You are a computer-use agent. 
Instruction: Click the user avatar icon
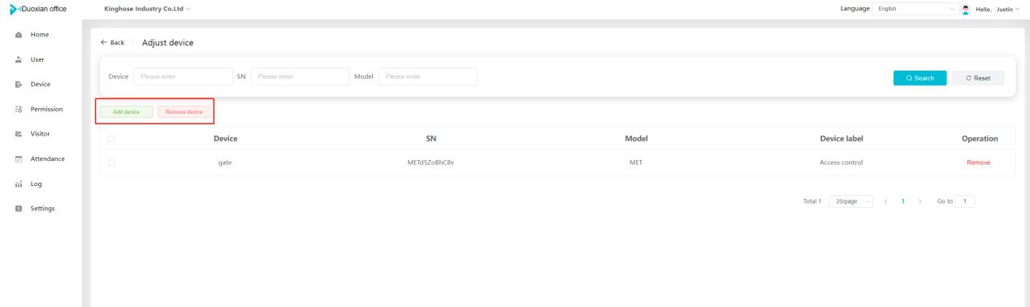click(966, 9)
